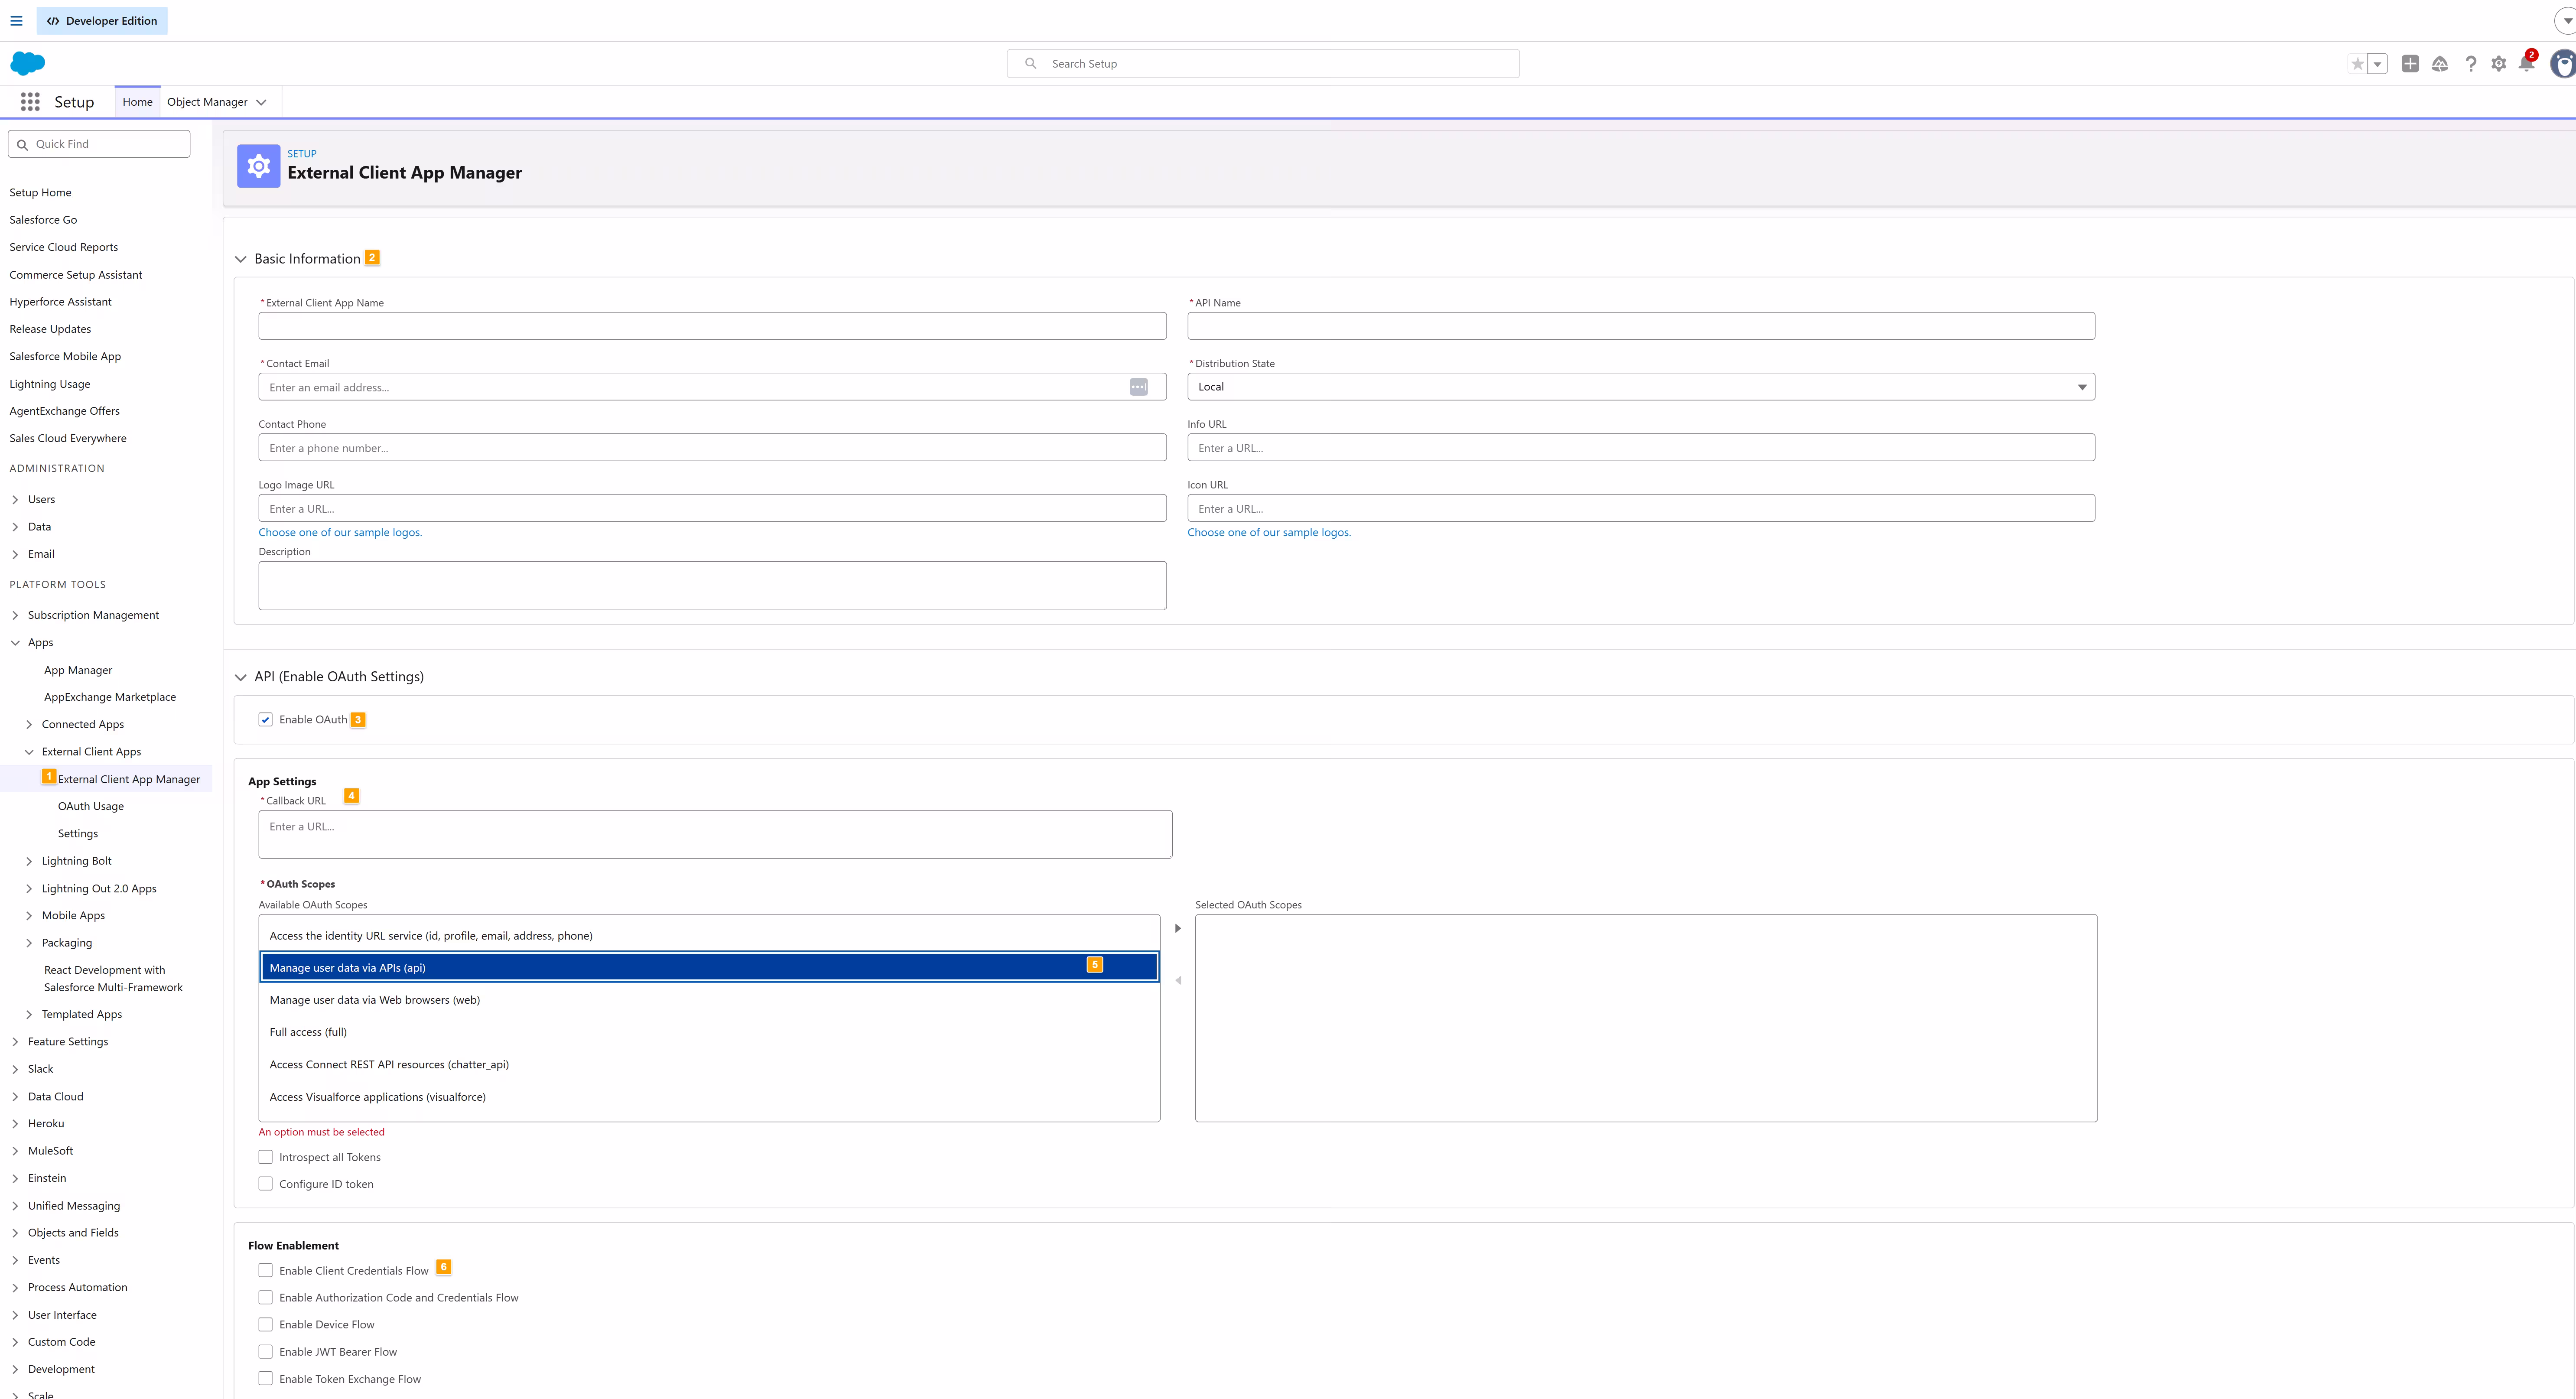2576x1399 pixels.
Task: Collapse the API (Enable OAuth Settings) section
Action: click(241, 677)
